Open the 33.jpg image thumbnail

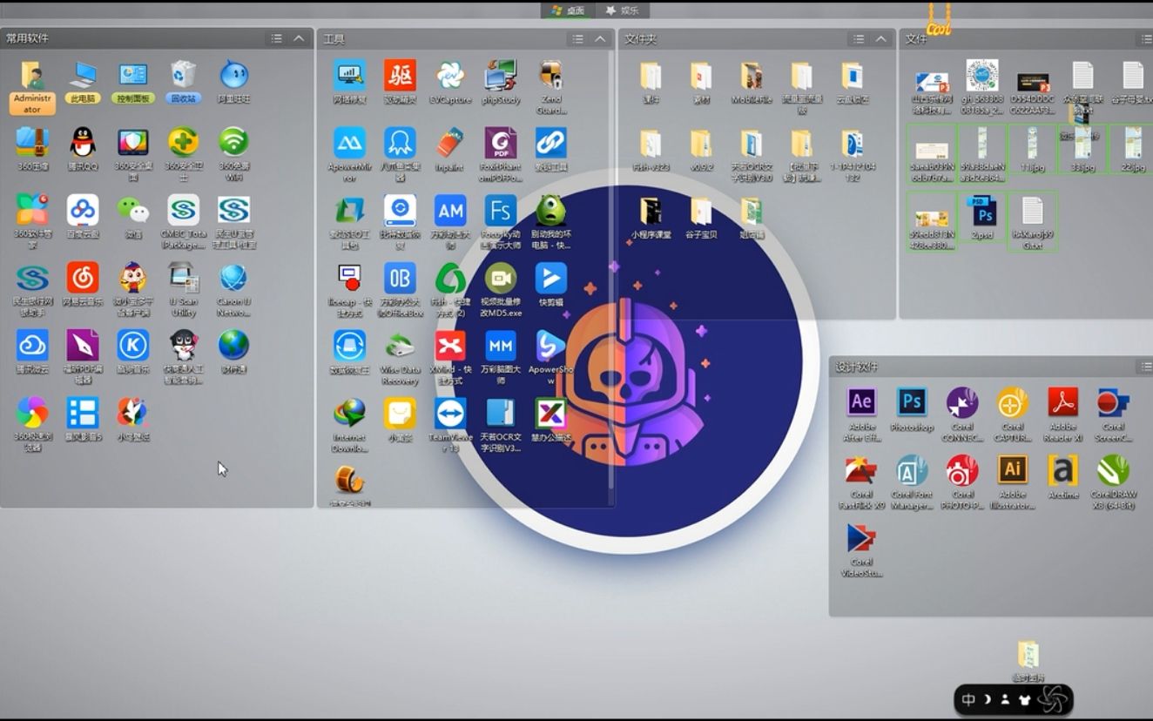[x=1082, y=144]
